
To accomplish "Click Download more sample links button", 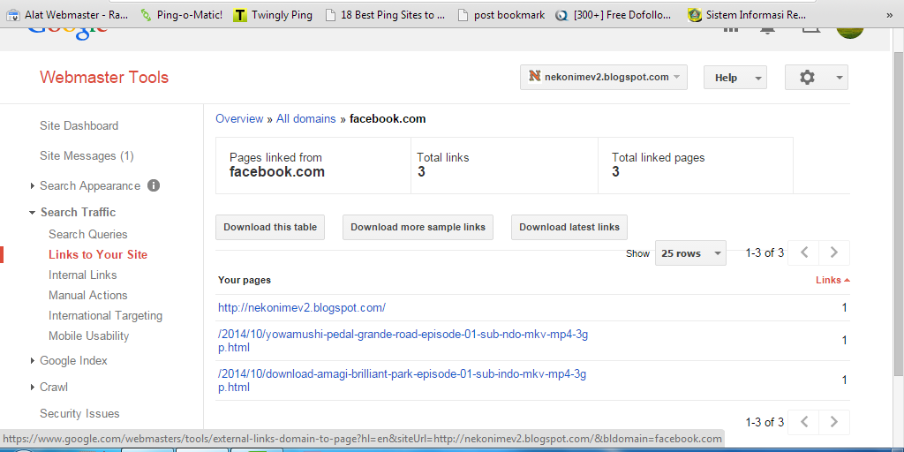I will [x=418, y=227].
